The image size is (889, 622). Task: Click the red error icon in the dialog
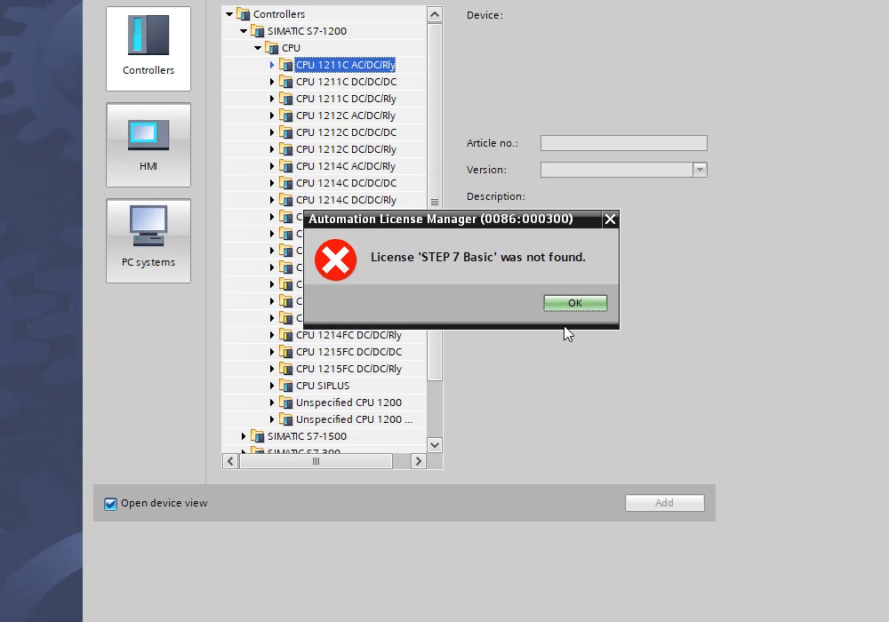pyautogui.click(x=334, y=261)
